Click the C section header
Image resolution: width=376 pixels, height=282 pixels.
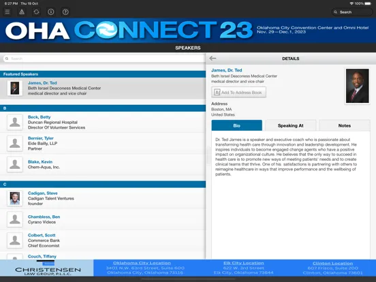(x=103, y=185)
